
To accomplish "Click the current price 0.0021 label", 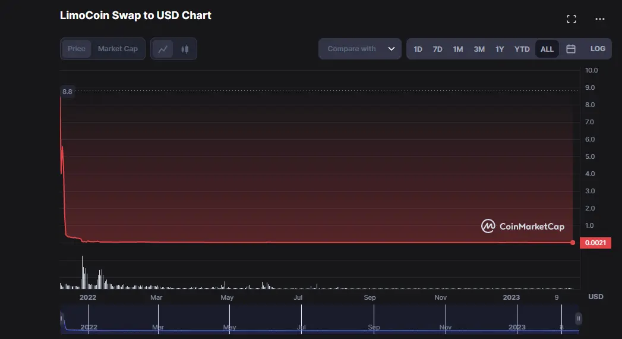I will [x=595, y=243].
